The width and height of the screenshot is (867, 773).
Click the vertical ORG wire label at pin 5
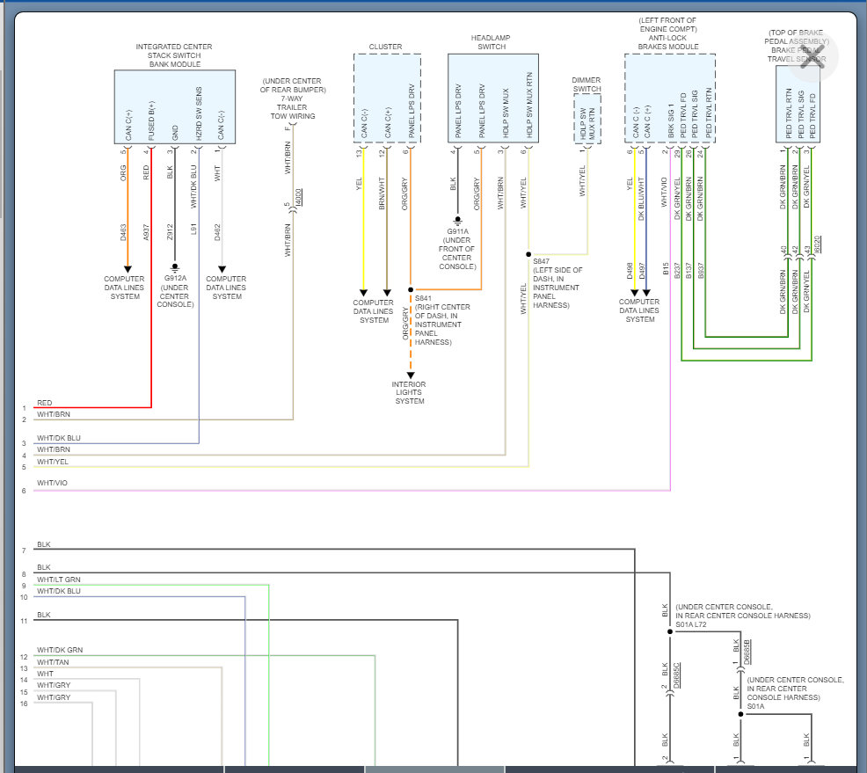coord(123,173)
